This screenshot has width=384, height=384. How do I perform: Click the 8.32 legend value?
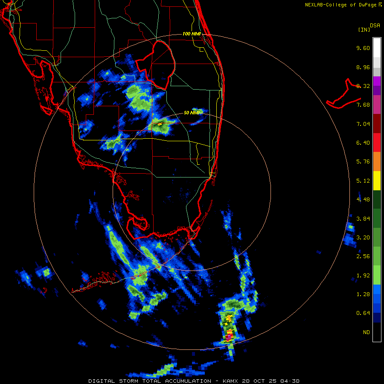point(363,86)
